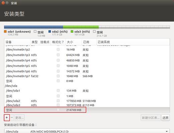Click the 1.0 MB free space legend box
Viewport: 174px width, 133px height.
click(35, 32)
